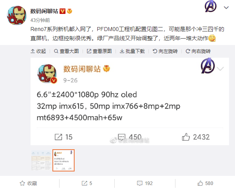235x189 pixels.
Task: Open 查看原图 original image
Action: (x=99, y=51)
